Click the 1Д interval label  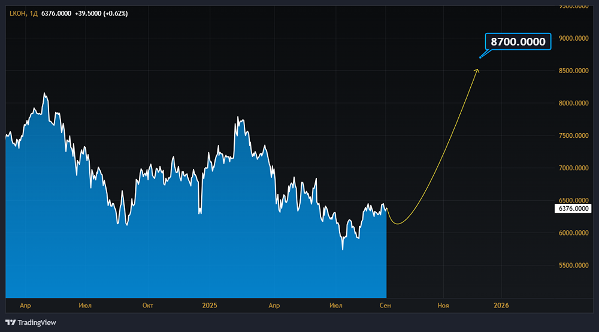(x=34, y=13)
